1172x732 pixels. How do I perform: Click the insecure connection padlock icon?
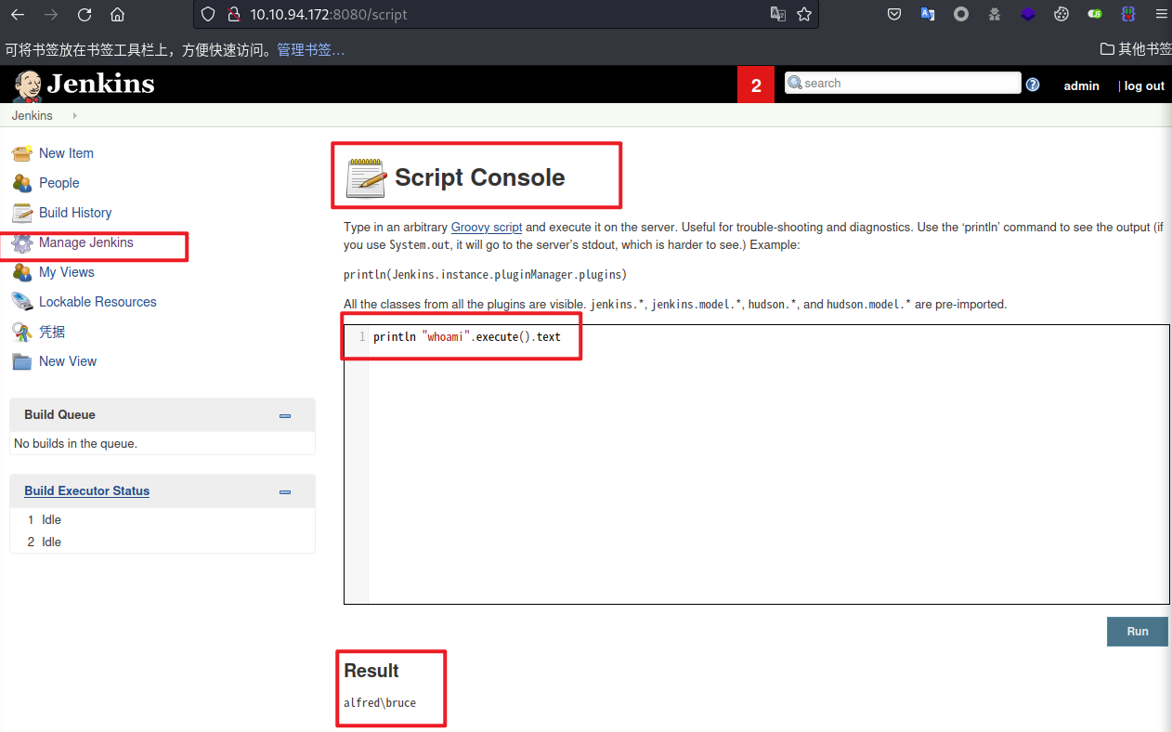233,14
